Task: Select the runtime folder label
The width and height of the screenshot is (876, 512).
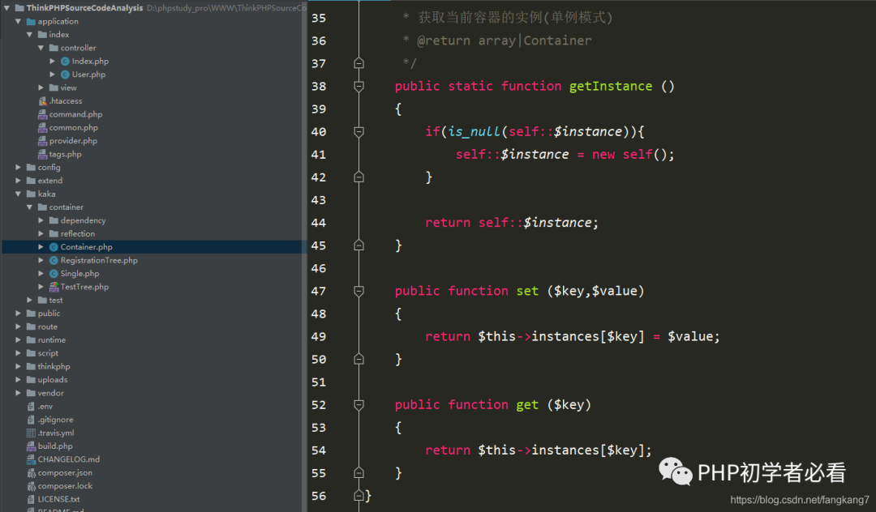Action: coord(51,340)
